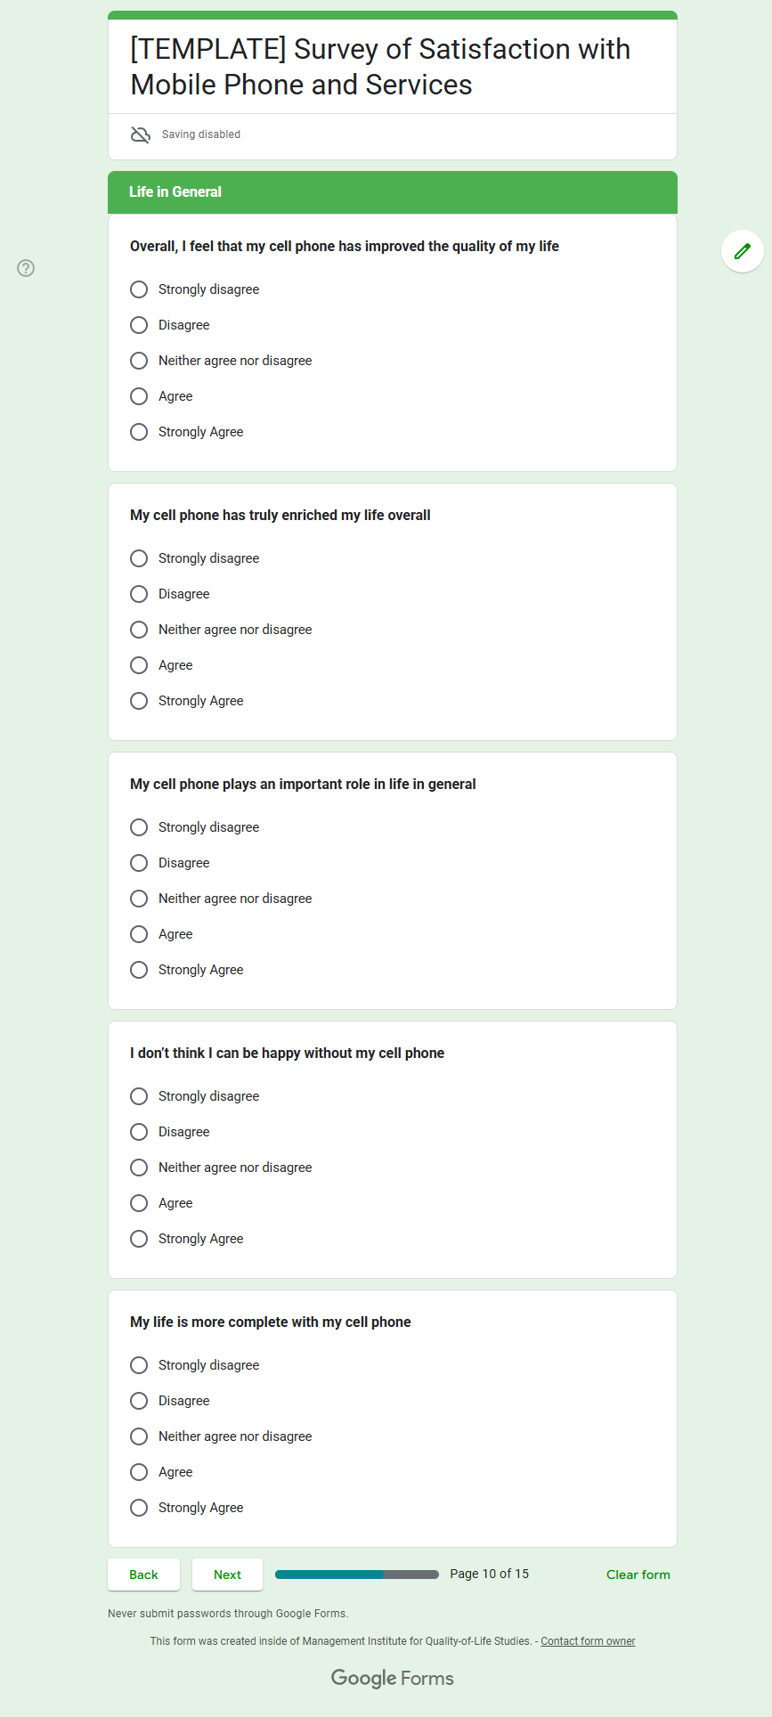Click the pencil edit form icon
772x1717 pixels.
click(x=742, y=251)
